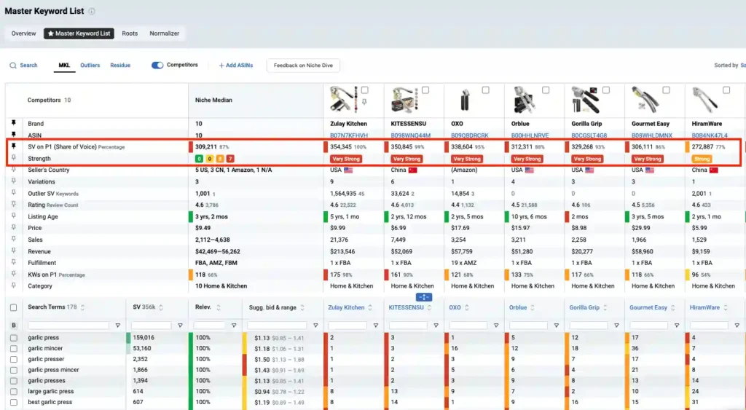The height and width of the screenshot is (410, 746).
Task: Toggle the Competitors switch
Action: [x=157, y=66]
